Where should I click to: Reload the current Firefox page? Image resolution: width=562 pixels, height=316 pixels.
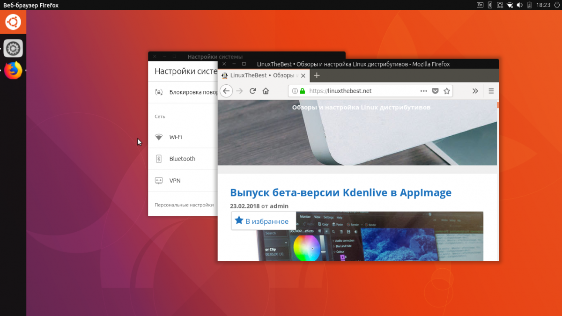(253, 91)
